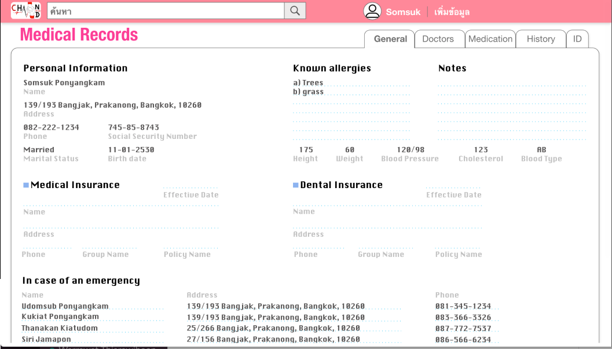The height and width of the screenshot is (349, 612).
Task: Click the Somsuk username link
Action: 403,12
